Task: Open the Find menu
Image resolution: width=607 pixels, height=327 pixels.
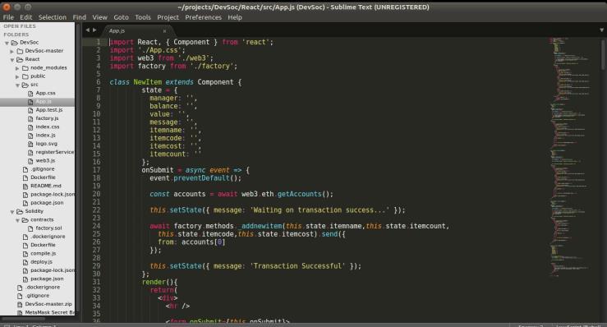Action: [x=80, y=17]
